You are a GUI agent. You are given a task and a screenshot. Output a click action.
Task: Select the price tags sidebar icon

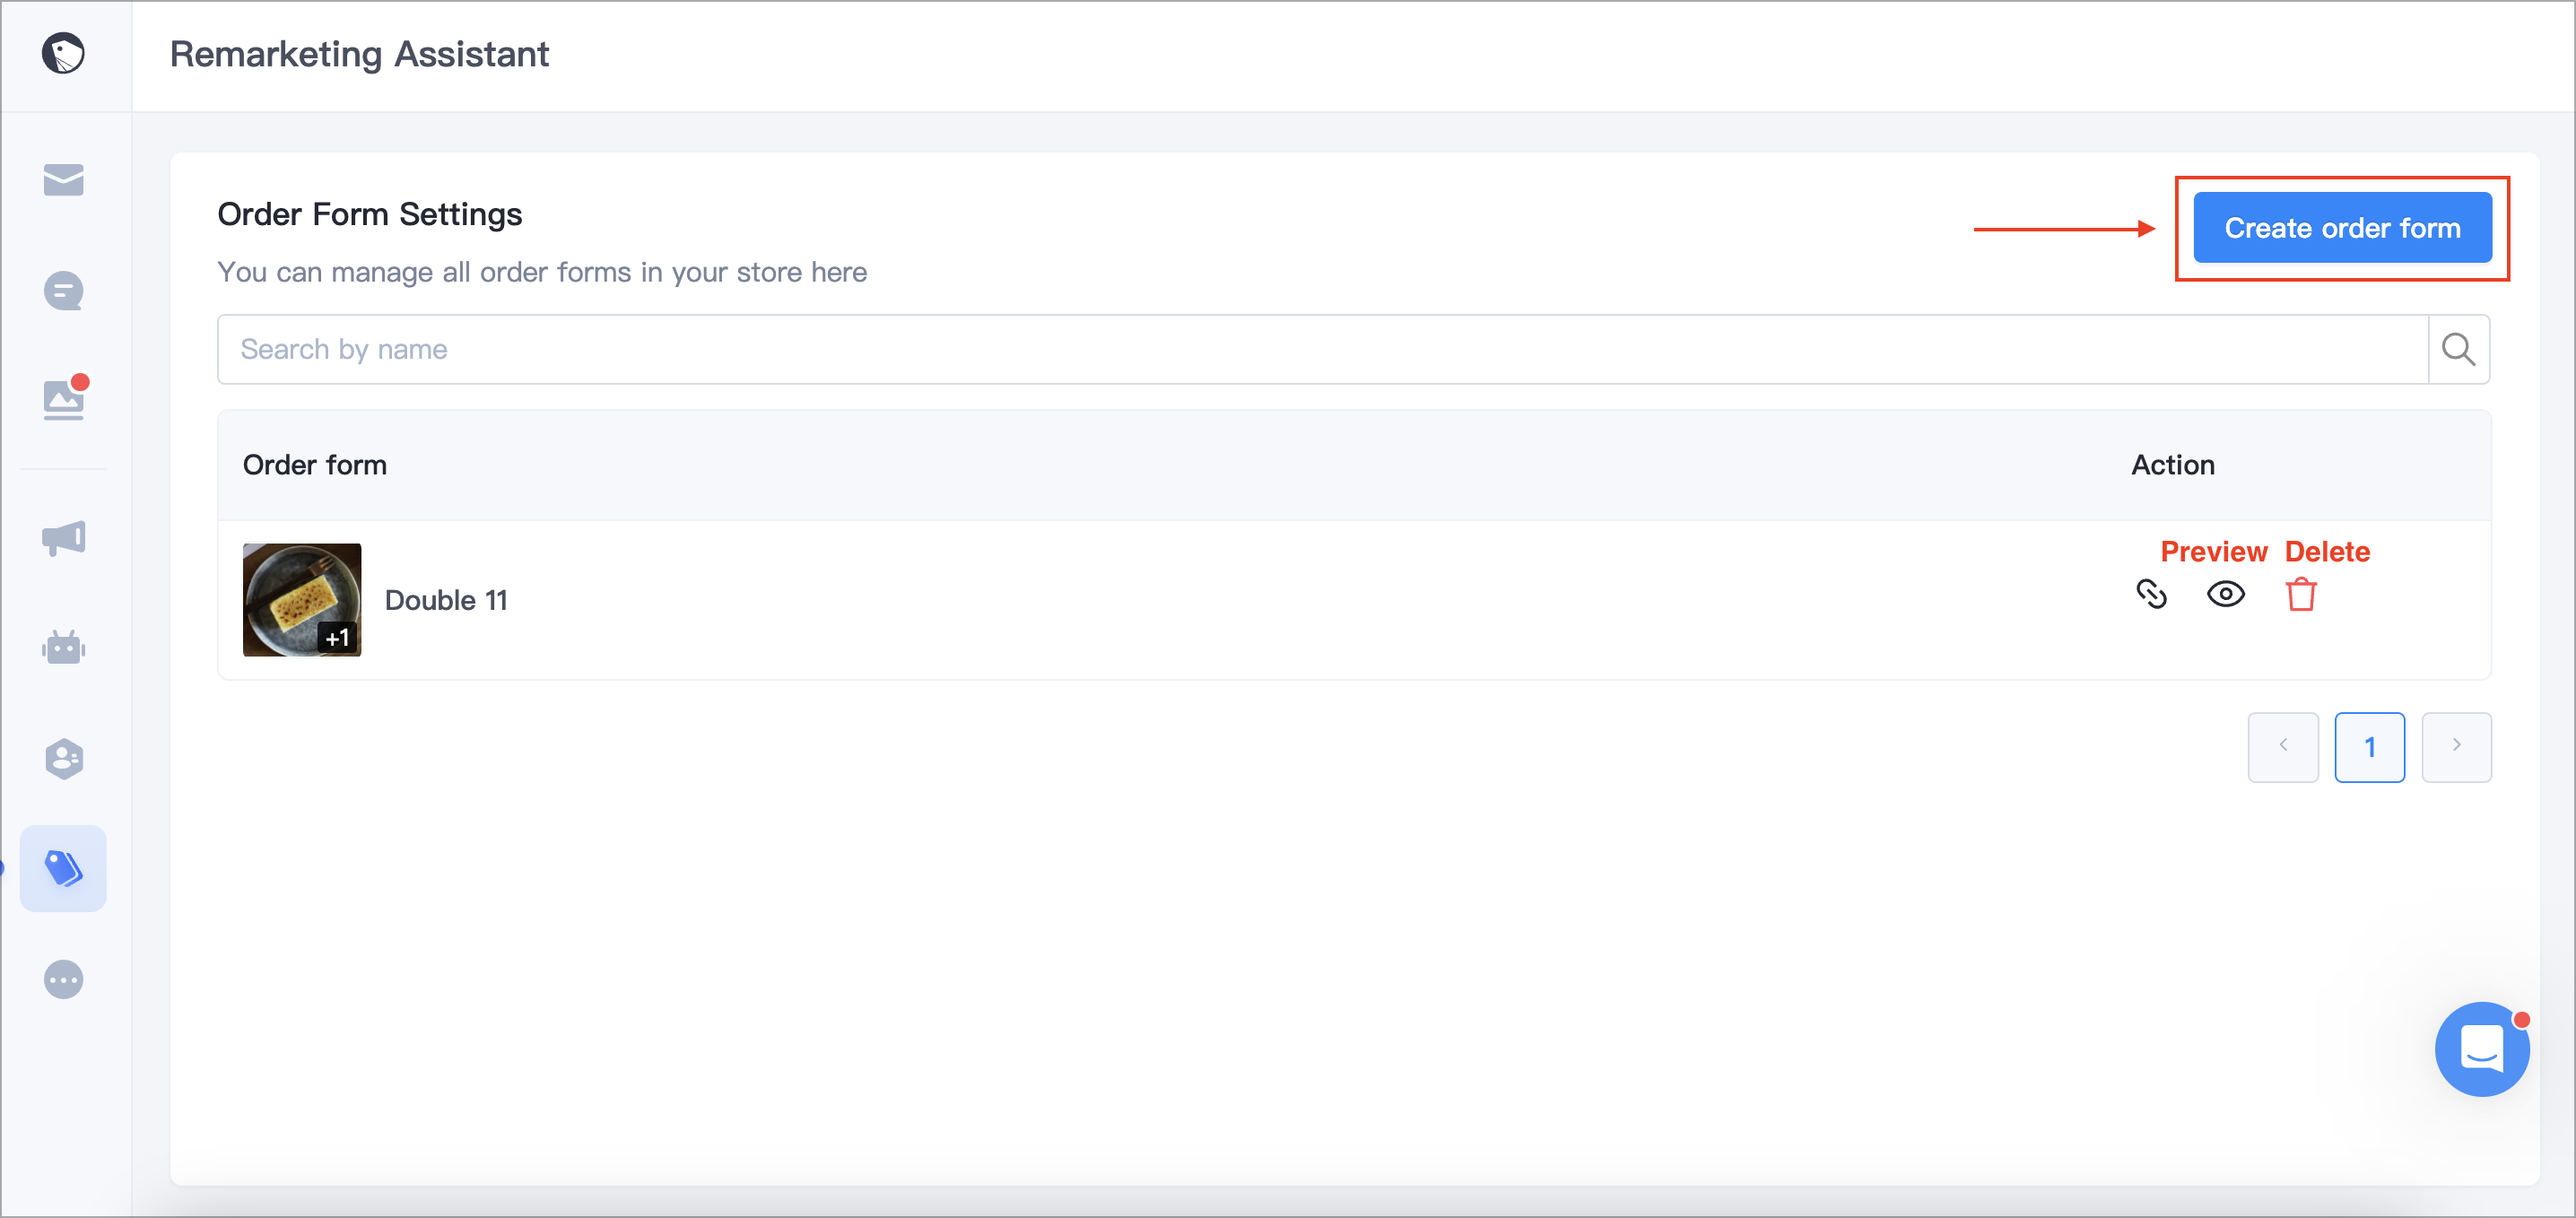click(63, 868)
